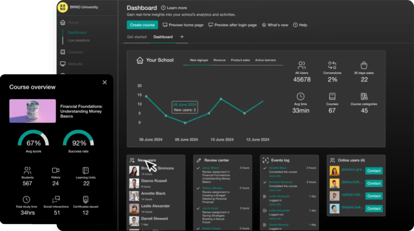This screenshot has width=414, height=231.
Task: Click the Create course button
Action: click(142, 25)
